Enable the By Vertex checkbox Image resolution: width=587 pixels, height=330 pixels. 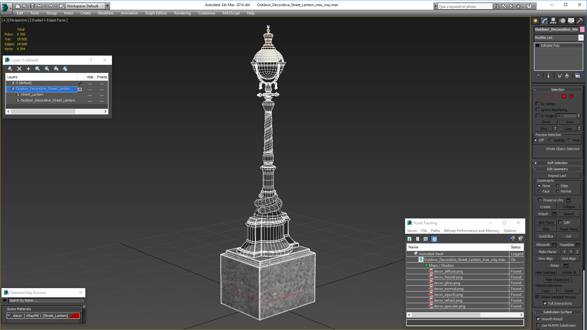pos(537,104)
